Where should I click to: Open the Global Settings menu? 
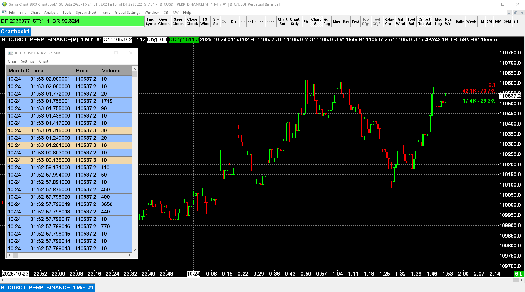127,13
